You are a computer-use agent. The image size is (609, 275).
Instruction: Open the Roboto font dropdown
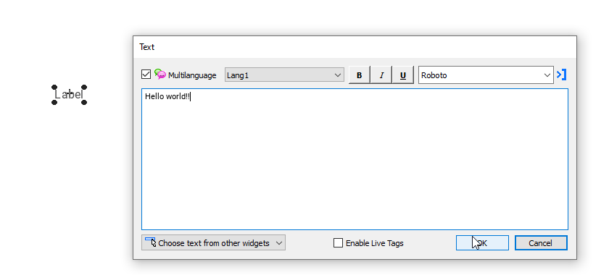pos(486,75)
